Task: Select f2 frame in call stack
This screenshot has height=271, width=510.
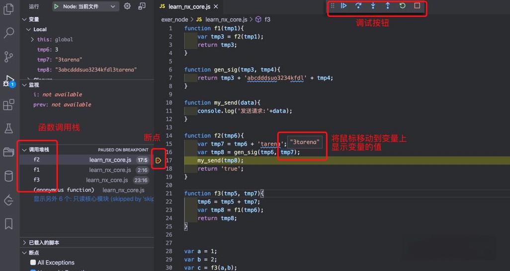Action: pyautogui.click(x=87, y=160)
